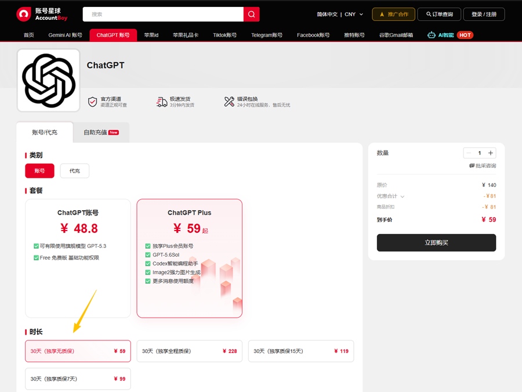The width and height of the screenshot is (522, 392).
Task: Click the 可有限使用旗舰模型 GPT-5.3 checkmark
Action: 36,246
